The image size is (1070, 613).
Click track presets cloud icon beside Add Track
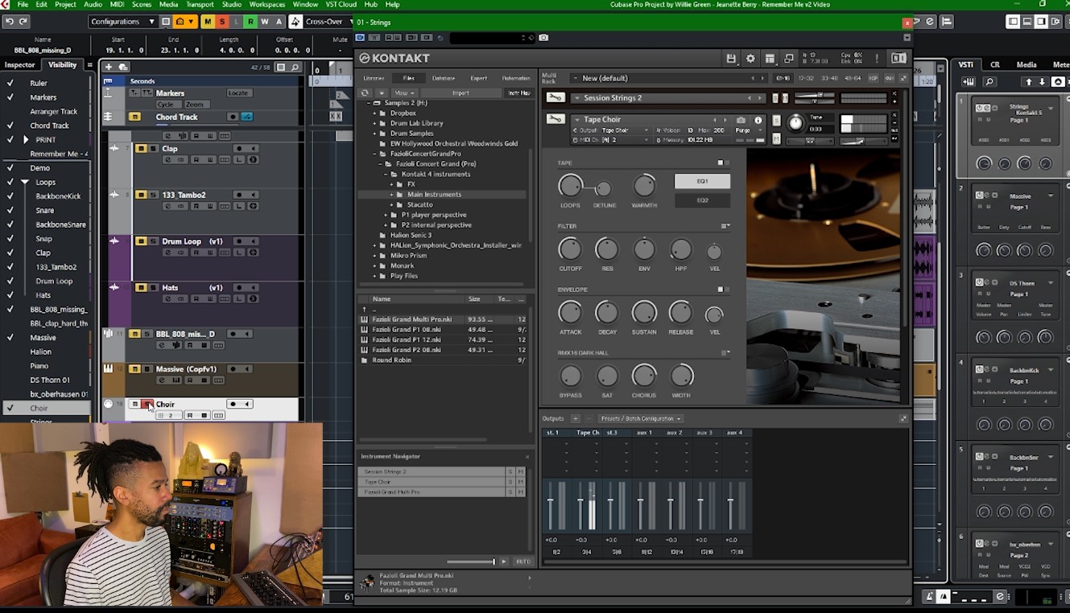[x=123, y=67]
